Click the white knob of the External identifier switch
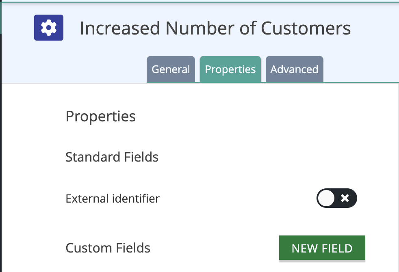The image size is (399, 272). [x=326, y=198]
